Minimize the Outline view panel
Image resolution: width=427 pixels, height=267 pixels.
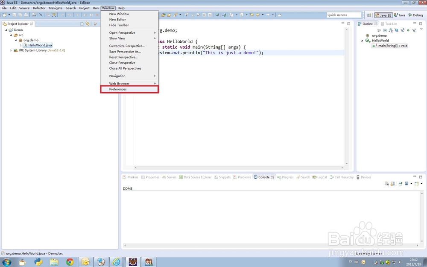[415, 23]
